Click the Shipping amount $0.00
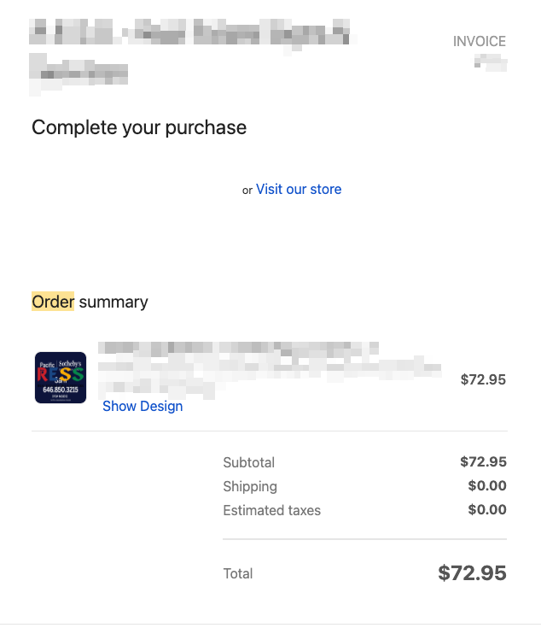 (487, 486)
